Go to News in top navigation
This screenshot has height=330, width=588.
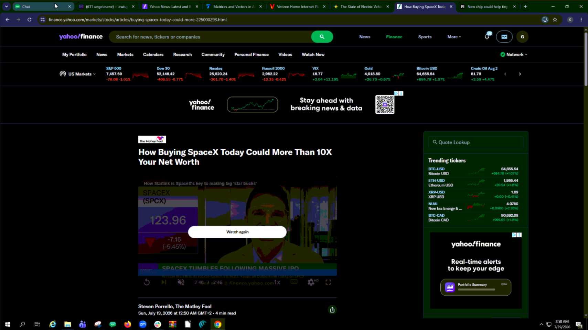point(365,37)
